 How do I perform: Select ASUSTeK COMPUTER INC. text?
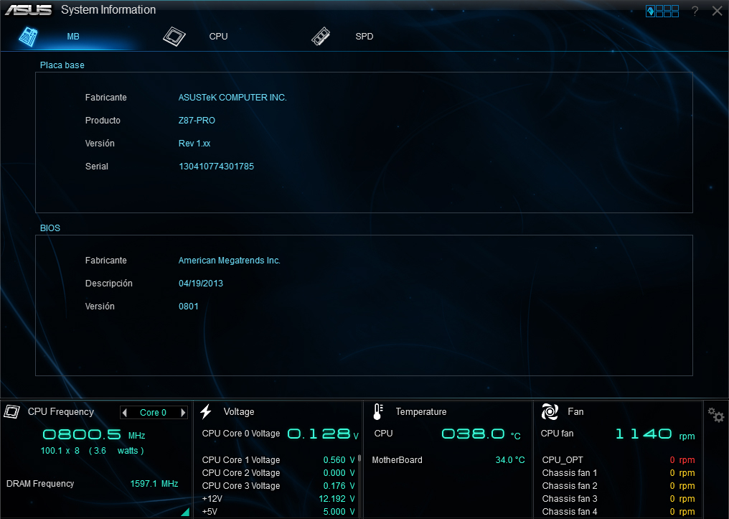pyautogui.click(x=232, y=98)
